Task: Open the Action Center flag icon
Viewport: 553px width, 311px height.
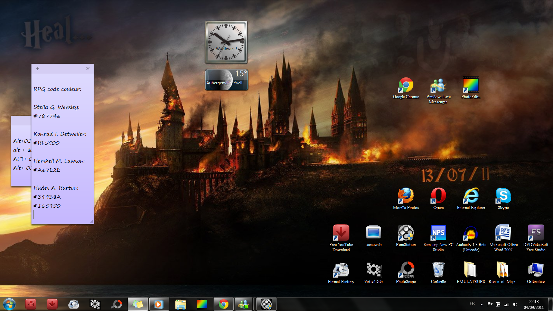Action: pyautogui.click(x=490, y=304)
